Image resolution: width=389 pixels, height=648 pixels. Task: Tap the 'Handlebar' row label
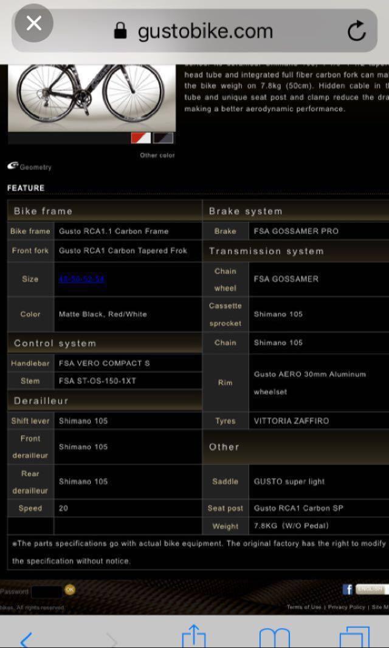(x=30, y=363)
